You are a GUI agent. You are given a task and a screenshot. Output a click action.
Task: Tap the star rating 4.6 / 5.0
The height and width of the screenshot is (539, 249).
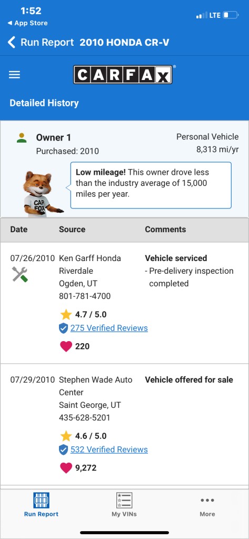coord(84,436)
